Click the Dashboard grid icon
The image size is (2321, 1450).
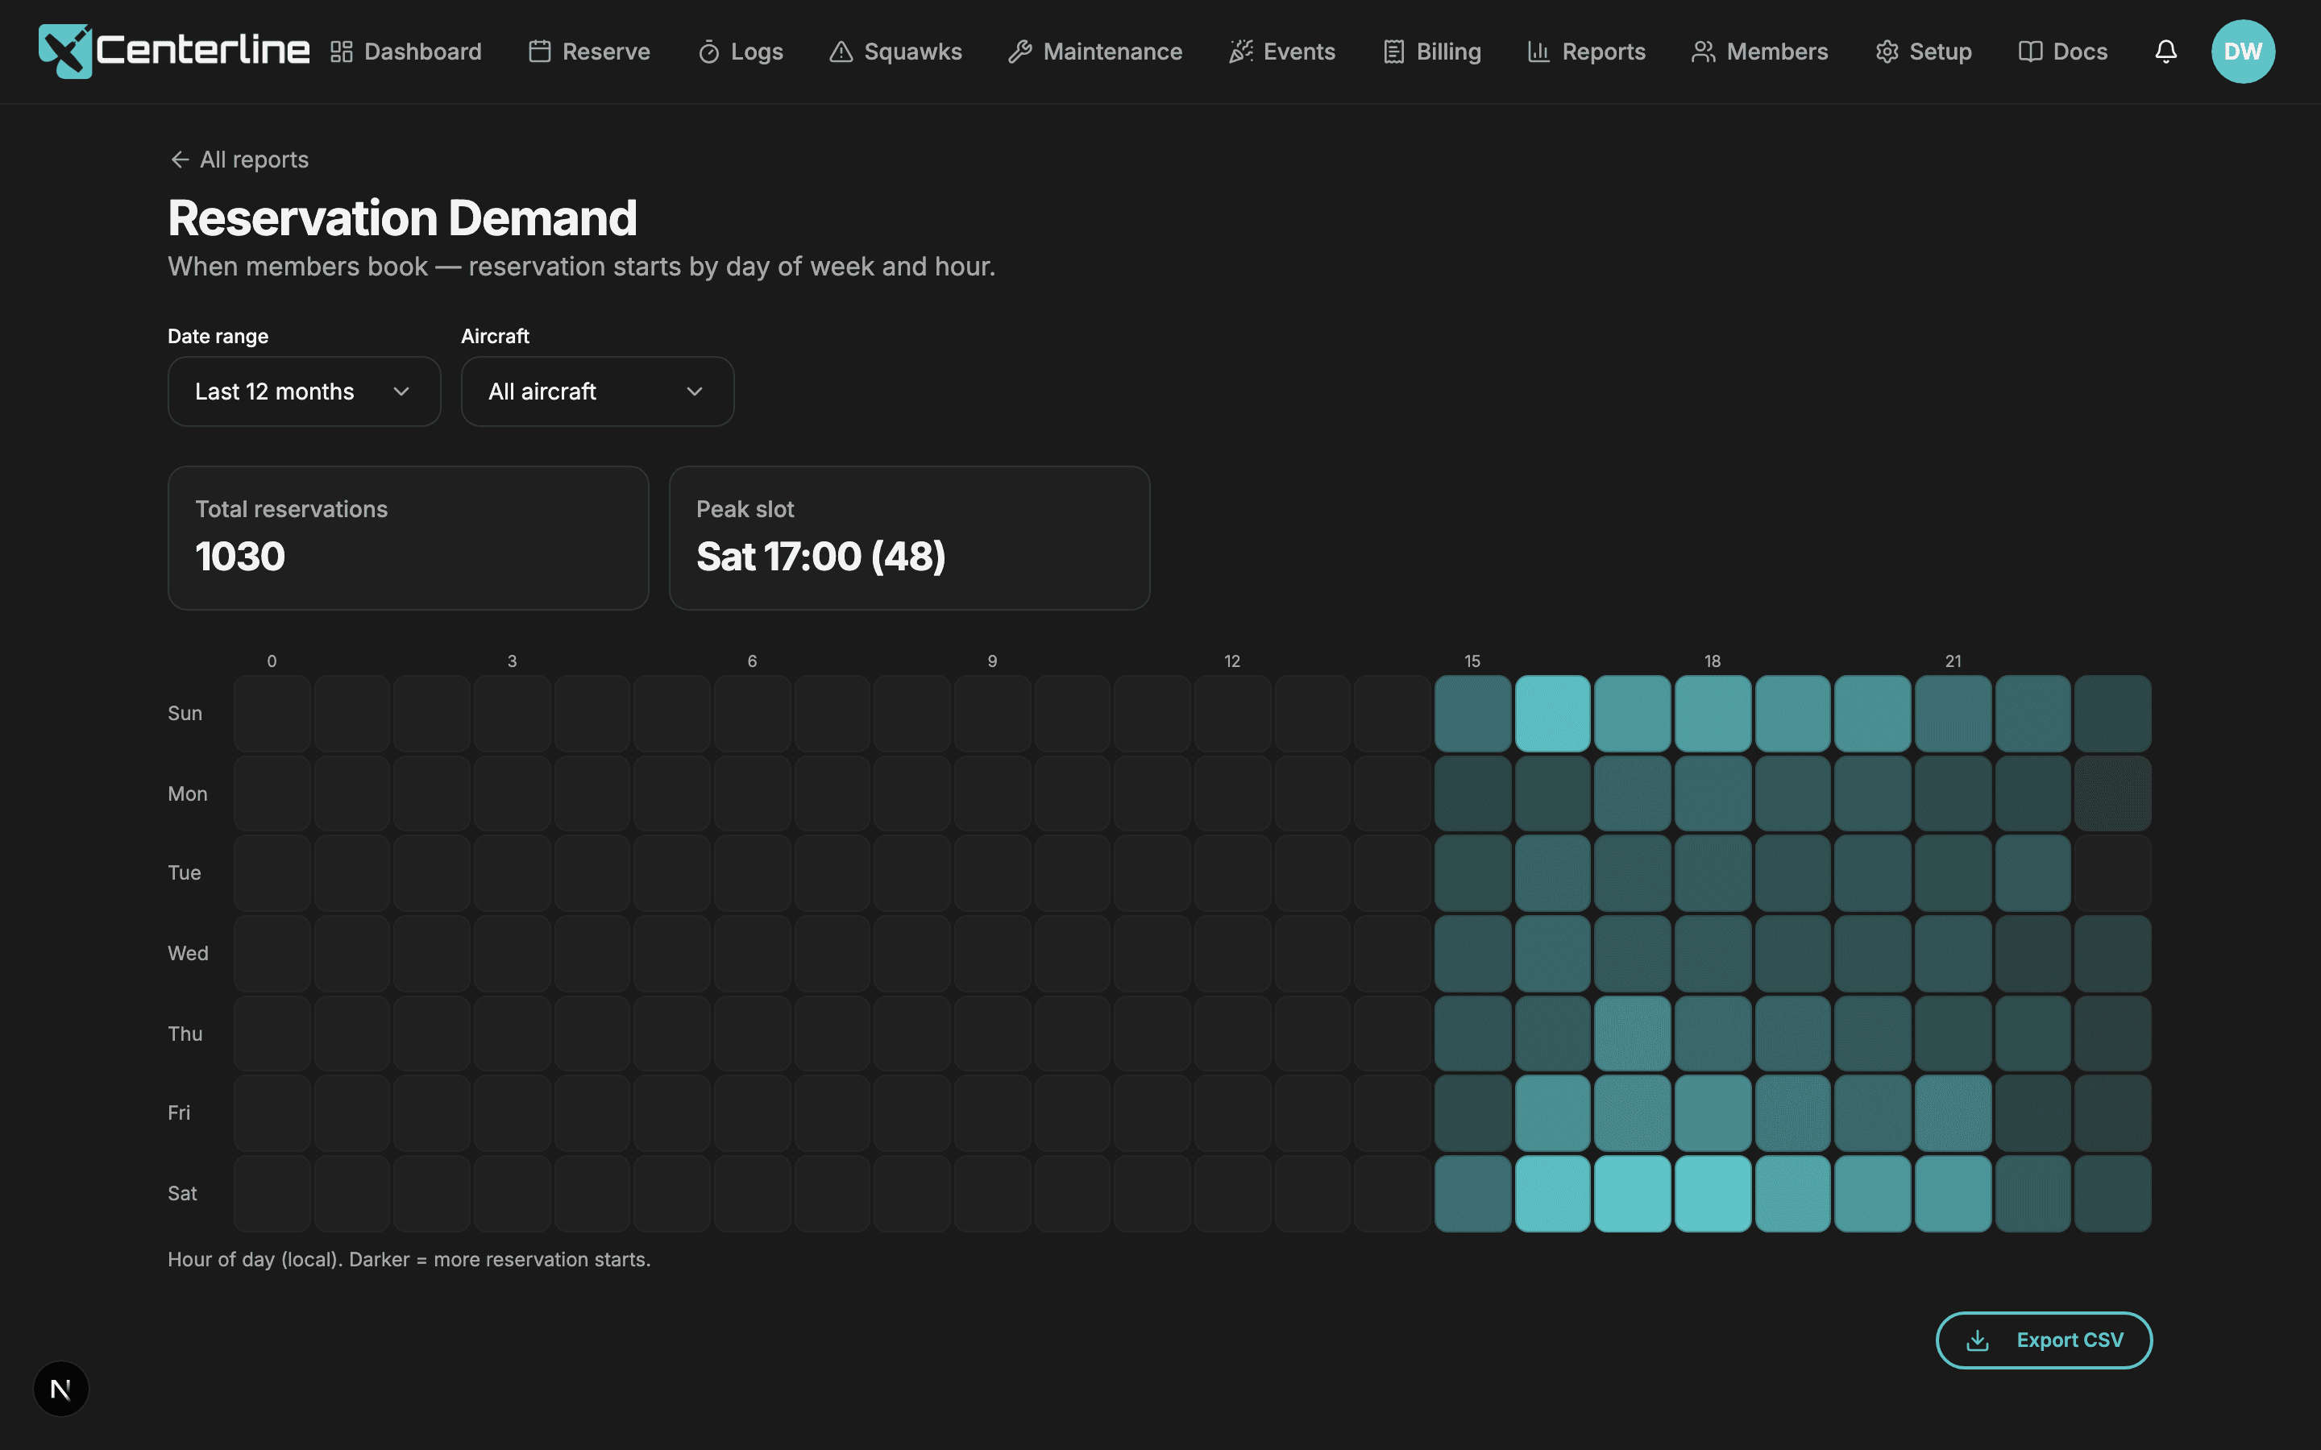click(342, 52)
